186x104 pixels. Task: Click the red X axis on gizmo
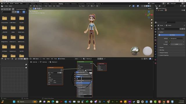point(152,15)
